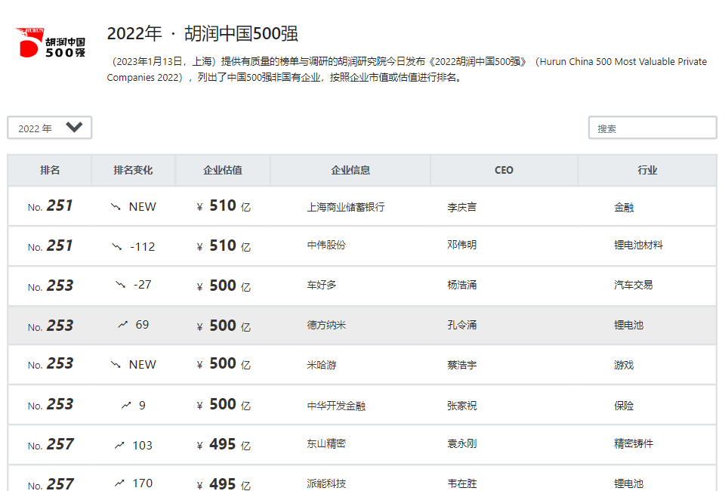Click the down-trend arrow icon beside -27
Viewport: 725px width, 491px height.
(120, 285)
